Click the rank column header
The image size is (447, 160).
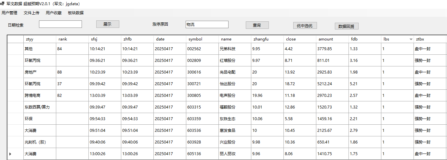(72, 39)
